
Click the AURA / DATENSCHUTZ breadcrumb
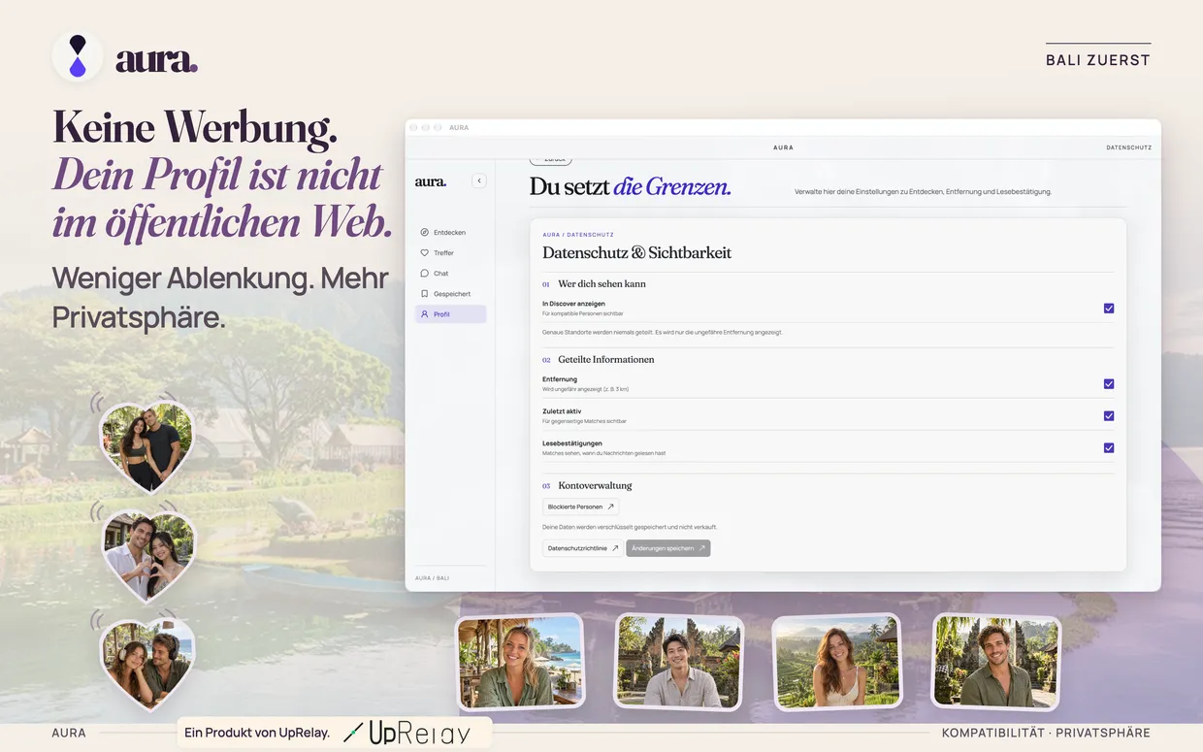(578, 235)
